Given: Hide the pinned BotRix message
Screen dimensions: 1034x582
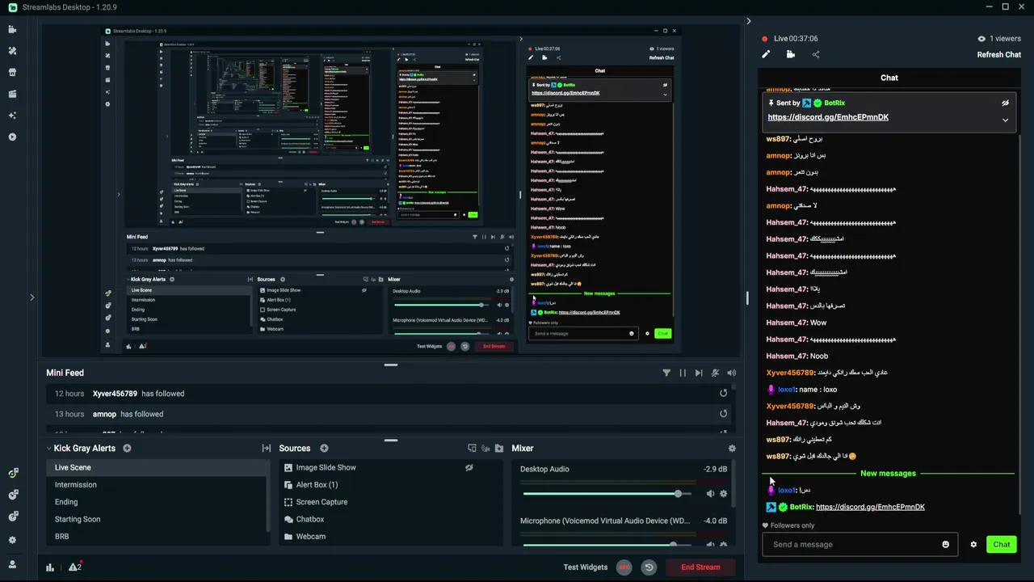Looking at the screenshot, I should coord(1005,103).
